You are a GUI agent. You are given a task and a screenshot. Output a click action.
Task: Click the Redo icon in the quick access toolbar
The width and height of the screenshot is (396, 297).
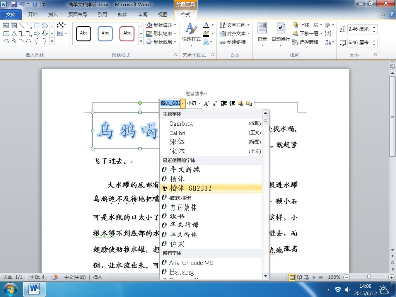35,4
